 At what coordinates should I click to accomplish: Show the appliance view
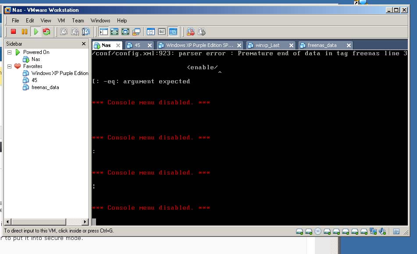(162, 32)
